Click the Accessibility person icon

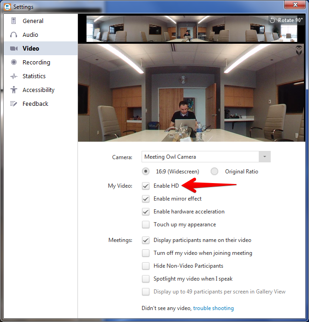14,90
